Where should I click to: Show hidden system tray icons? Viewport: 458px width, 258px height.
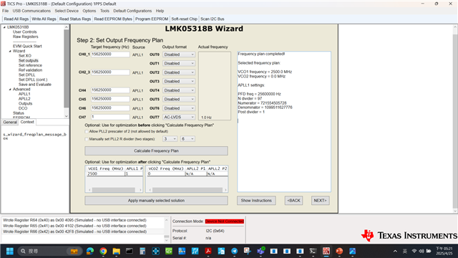(395, 251)
